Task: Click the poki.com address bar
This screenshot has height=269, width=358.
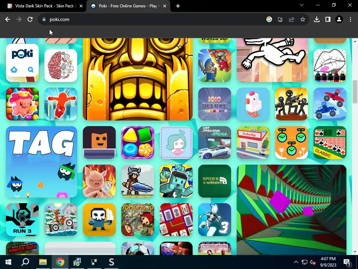Action: pyautogui.click(x=151, y=20)
